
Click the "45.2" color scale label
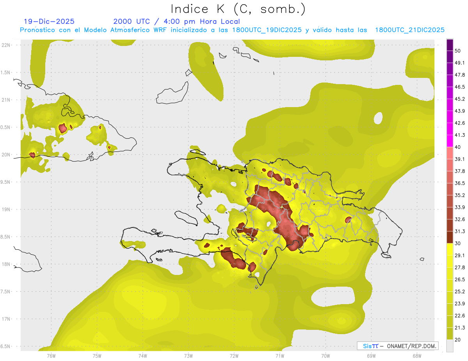tap(459, 99)
